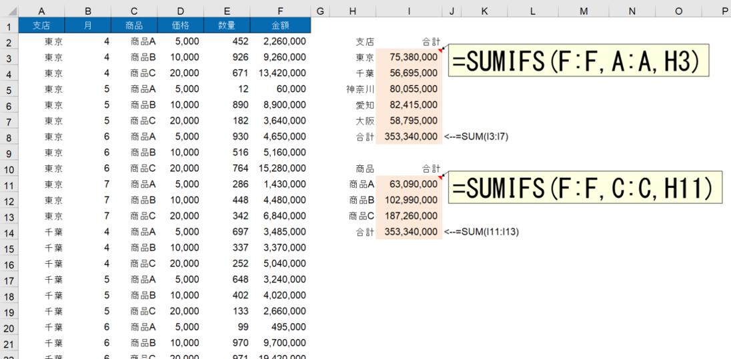
Task: Click the 金額 header cell
Action: [280, 25]
